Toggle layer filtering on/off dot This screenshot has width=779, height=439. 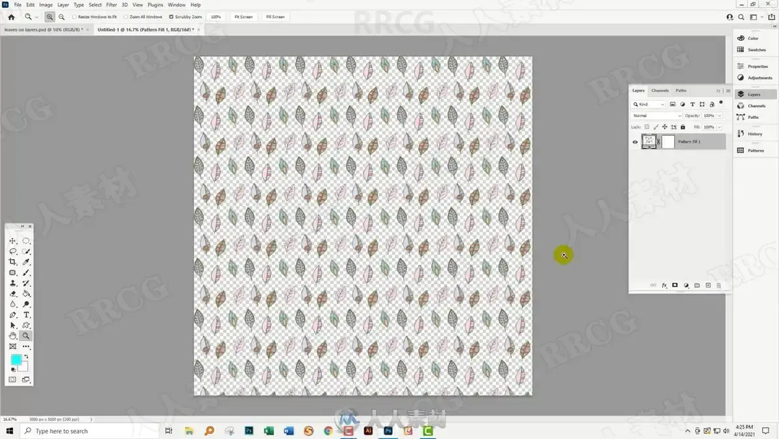pyautogui.click(x=721, y=103)
